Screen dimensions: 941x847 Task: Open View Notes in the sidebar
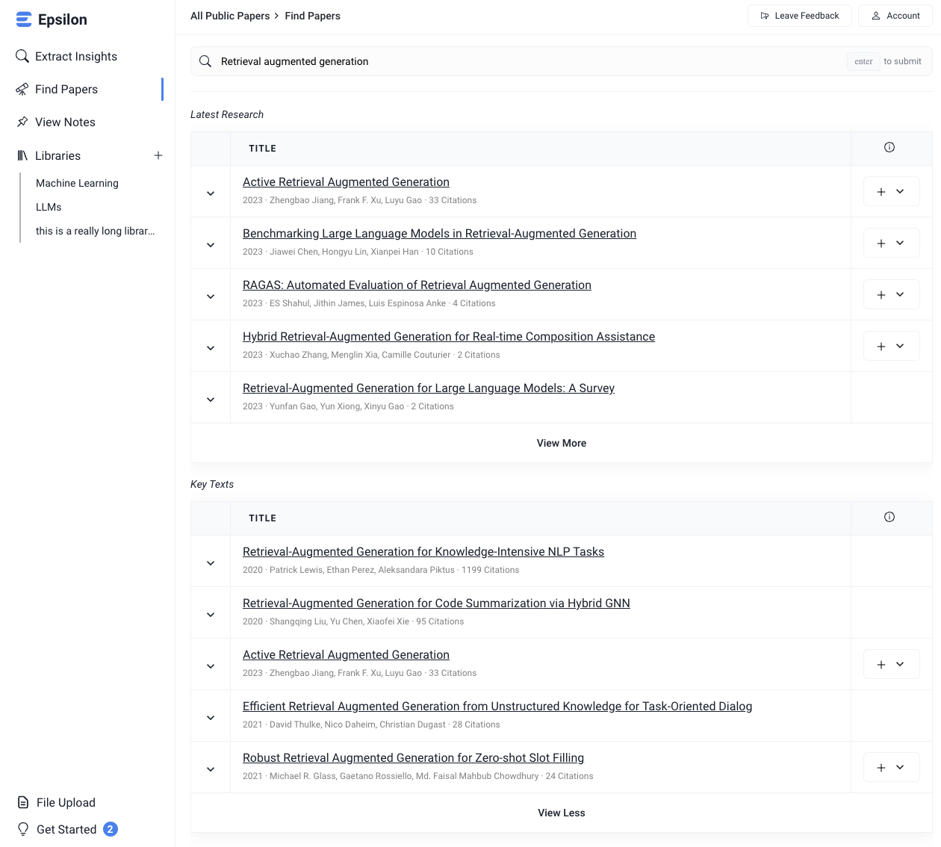65,122
